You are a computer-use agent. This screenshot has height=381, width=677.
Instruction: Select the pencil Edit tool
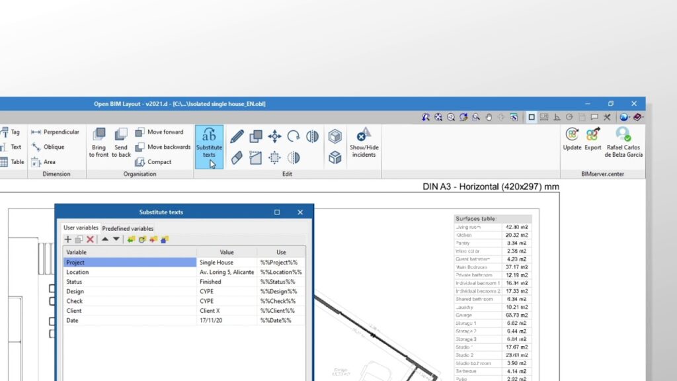click(237, 136)
